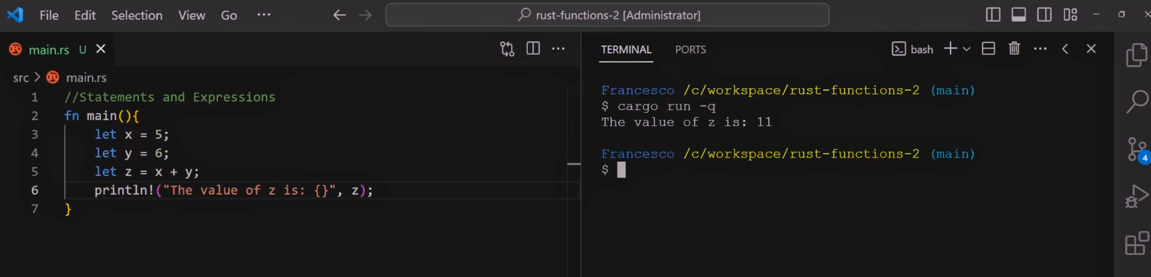The width and height of the screenshot is (1151, 277).
Task: Open the File menu
Action: pos(49,15)
